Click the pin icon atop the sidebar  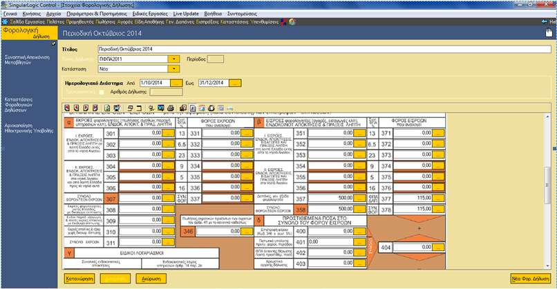coord(53,43)
